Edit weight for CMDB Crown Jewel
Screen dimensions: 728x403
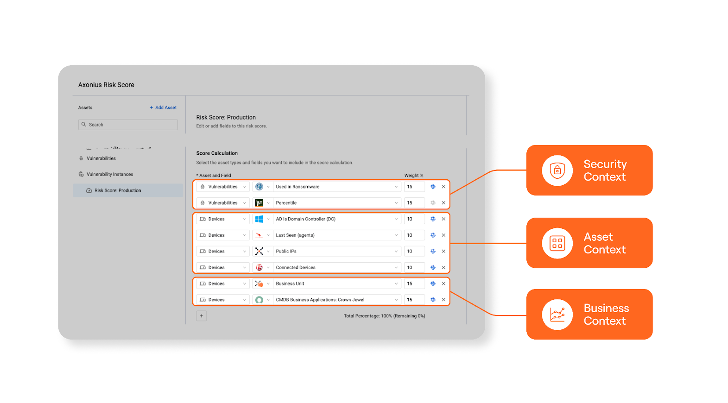pos(414,300)
